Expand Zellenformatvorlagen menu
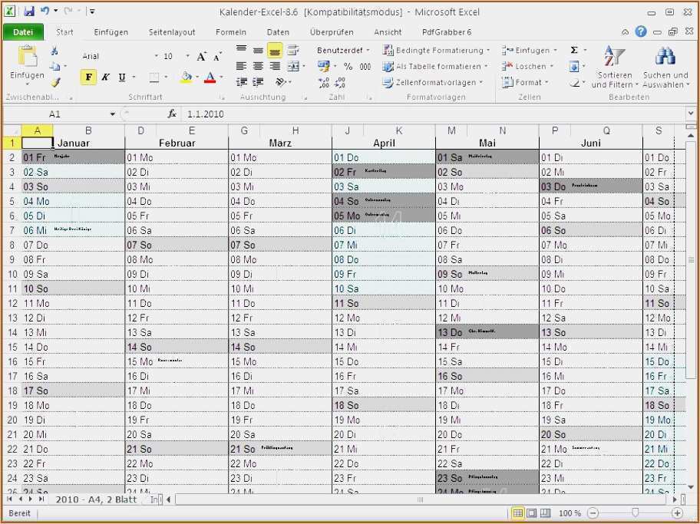 pyautogui.click(x=433, y=83)
